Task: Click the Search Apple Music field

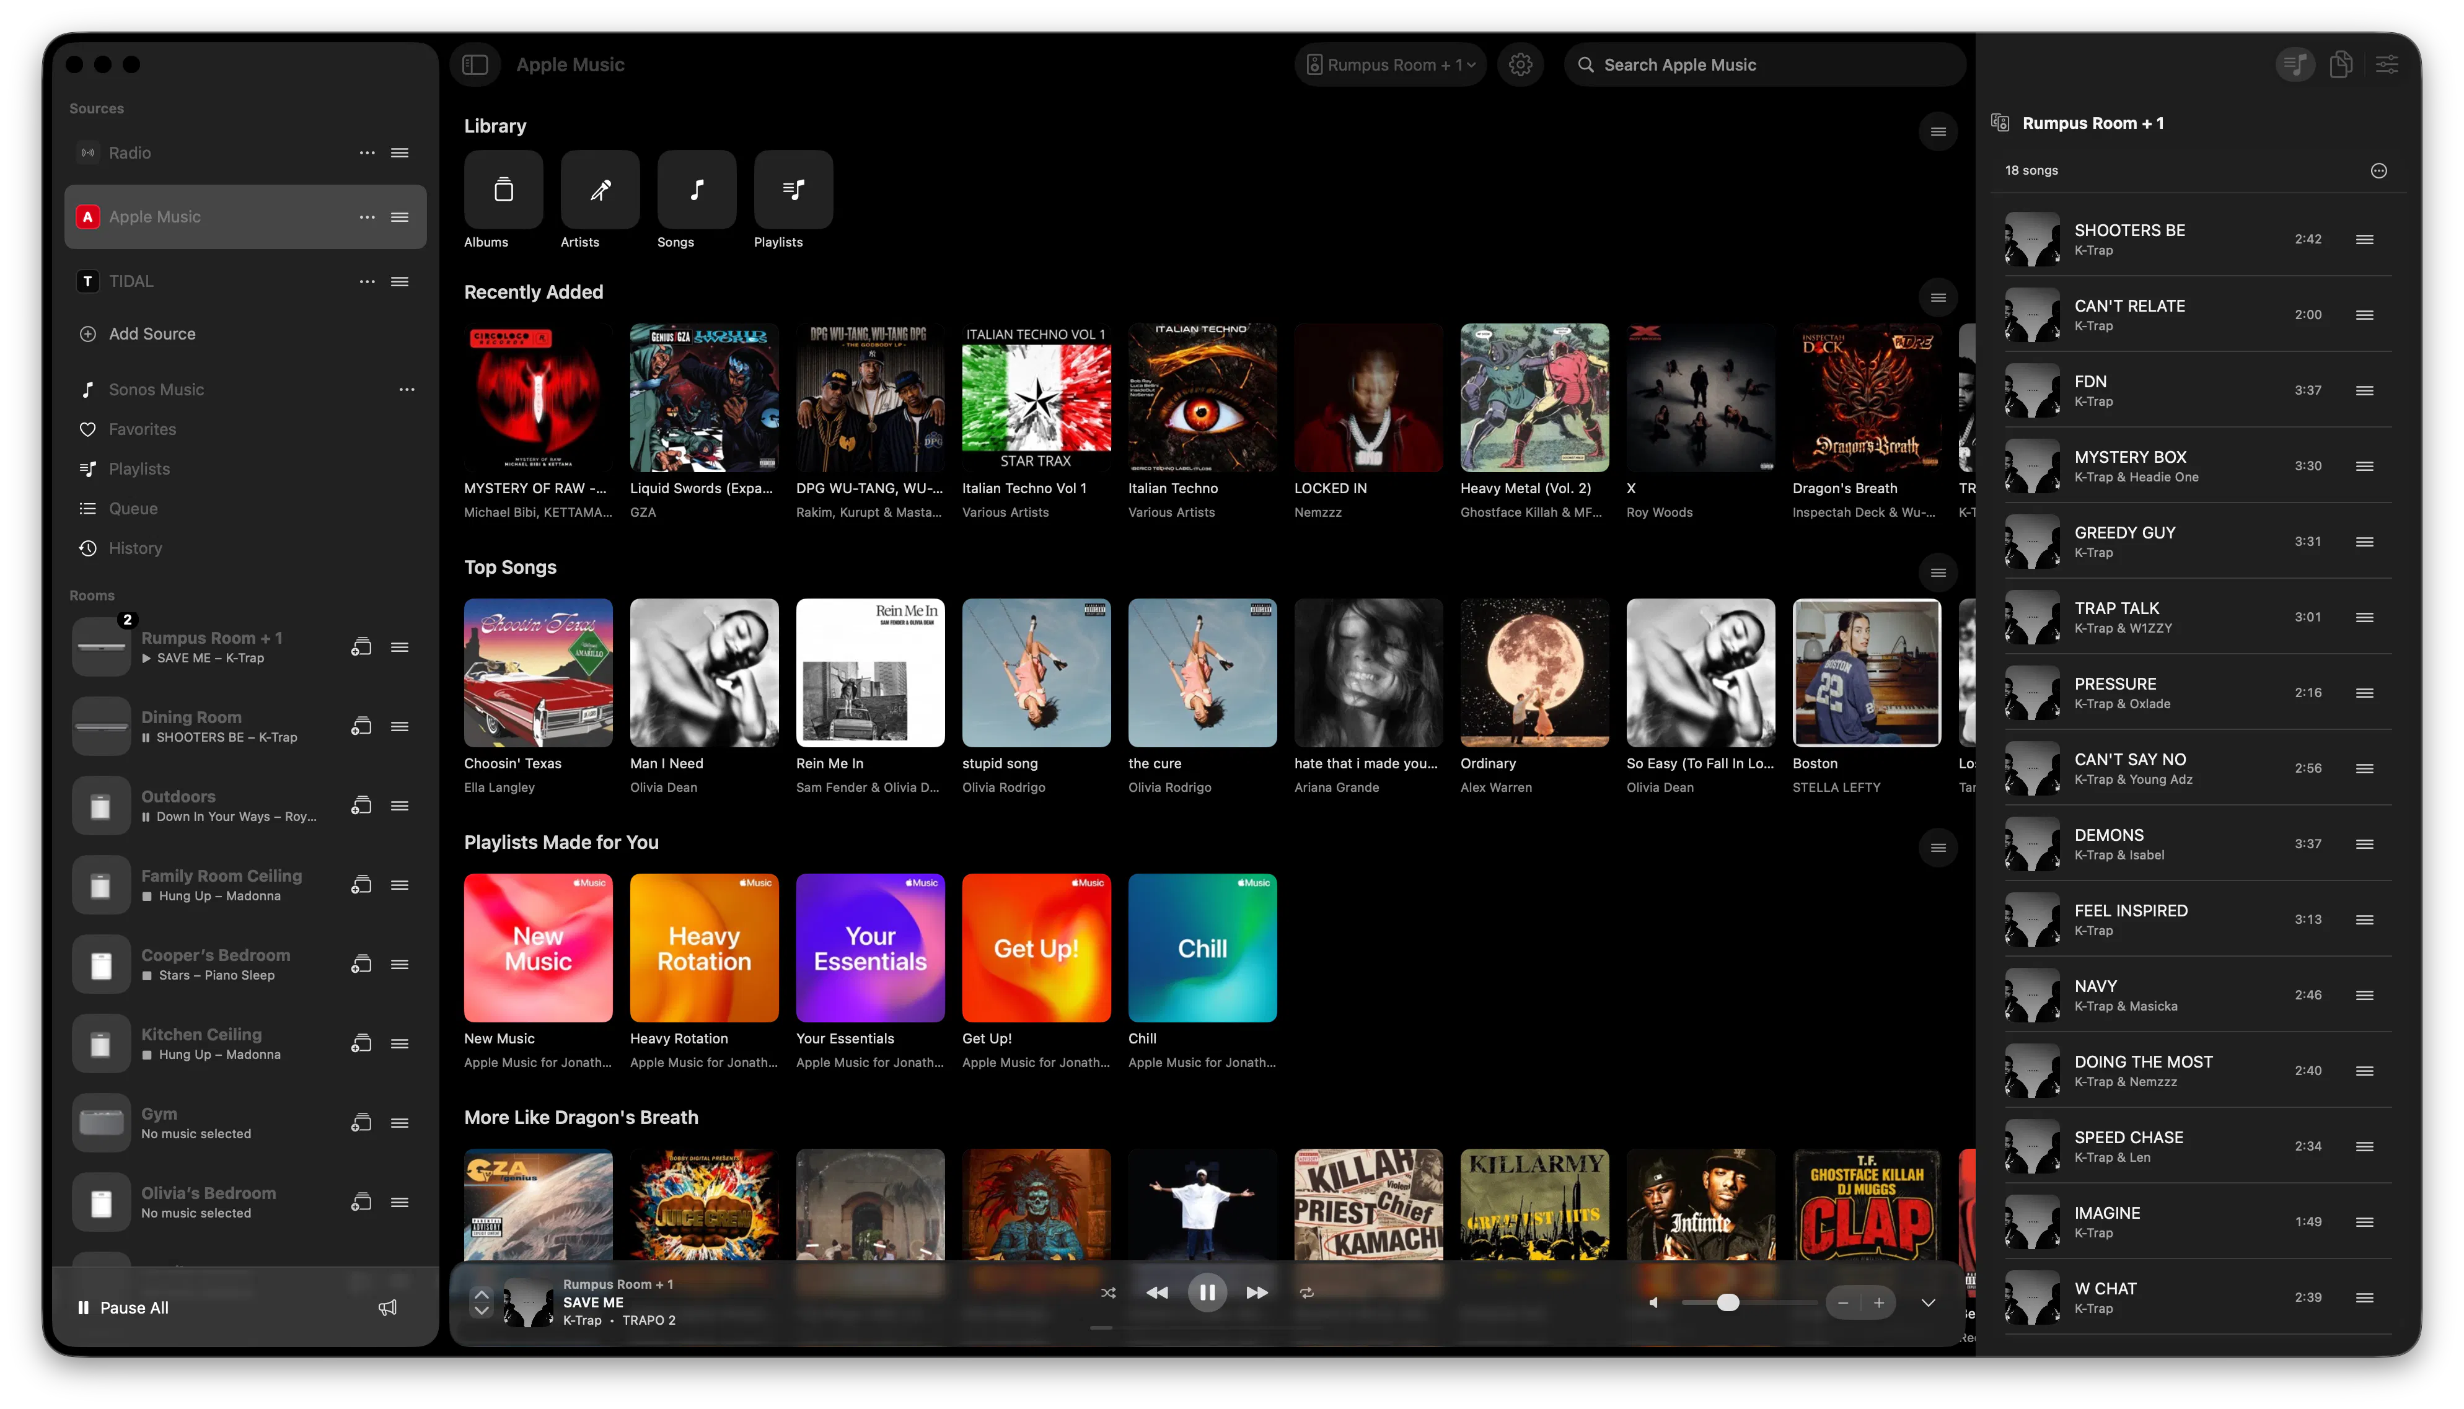Action: tap(1764, 65)
